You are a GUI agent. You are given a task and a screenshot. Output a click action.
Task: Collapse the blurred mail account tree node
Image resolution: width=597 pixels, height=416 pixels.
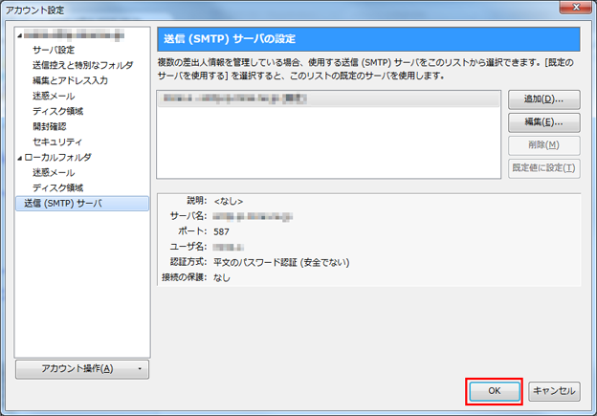19,35
